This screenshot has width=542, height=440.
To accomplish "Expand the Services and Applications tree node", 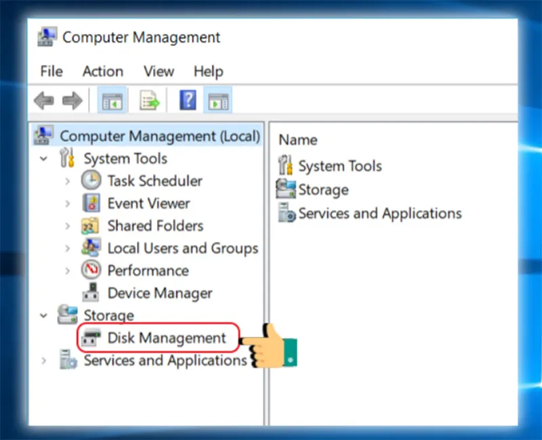I will pos(43,361).
